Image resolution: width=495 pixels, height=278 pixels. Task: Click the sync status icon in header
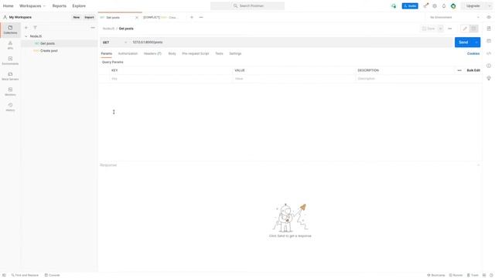pos(394,6)
